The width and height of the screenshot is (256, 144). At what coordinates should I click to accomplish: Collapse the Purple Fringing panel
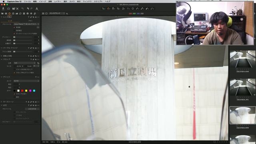tap(2, 48)
